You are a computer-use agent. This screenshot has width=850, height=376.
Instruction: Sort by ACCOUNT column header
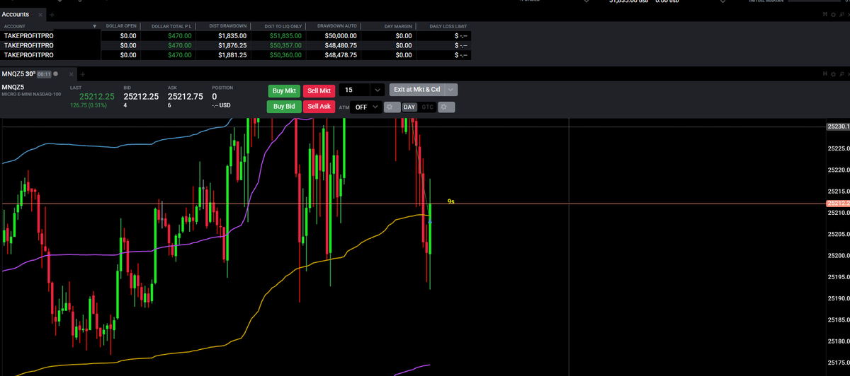(15, 26)
